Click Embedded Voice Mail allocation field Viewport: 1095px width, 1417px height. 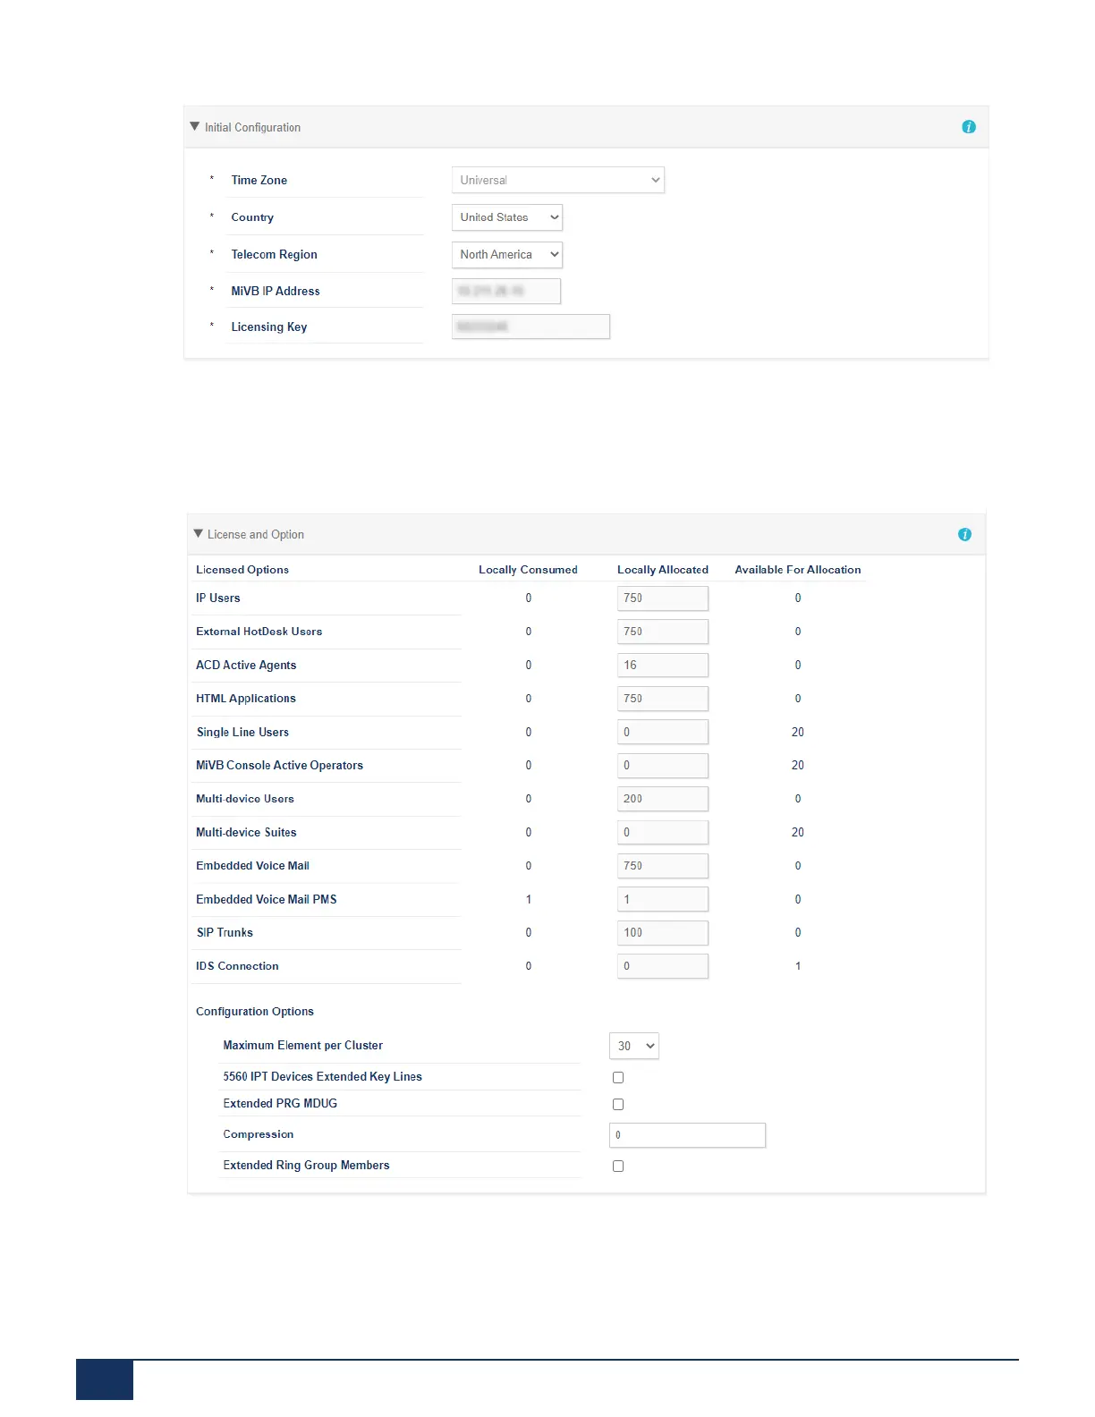pos(663,866)
